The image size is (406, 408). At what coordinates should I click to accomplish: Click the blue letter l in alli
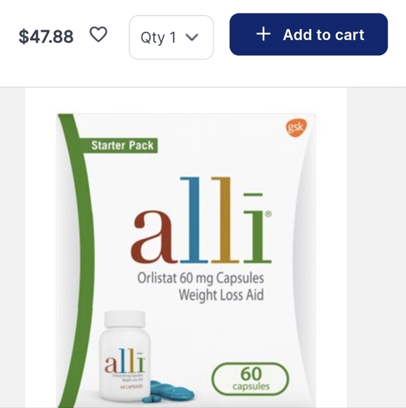pyautogui.click(x=194, y=220)
